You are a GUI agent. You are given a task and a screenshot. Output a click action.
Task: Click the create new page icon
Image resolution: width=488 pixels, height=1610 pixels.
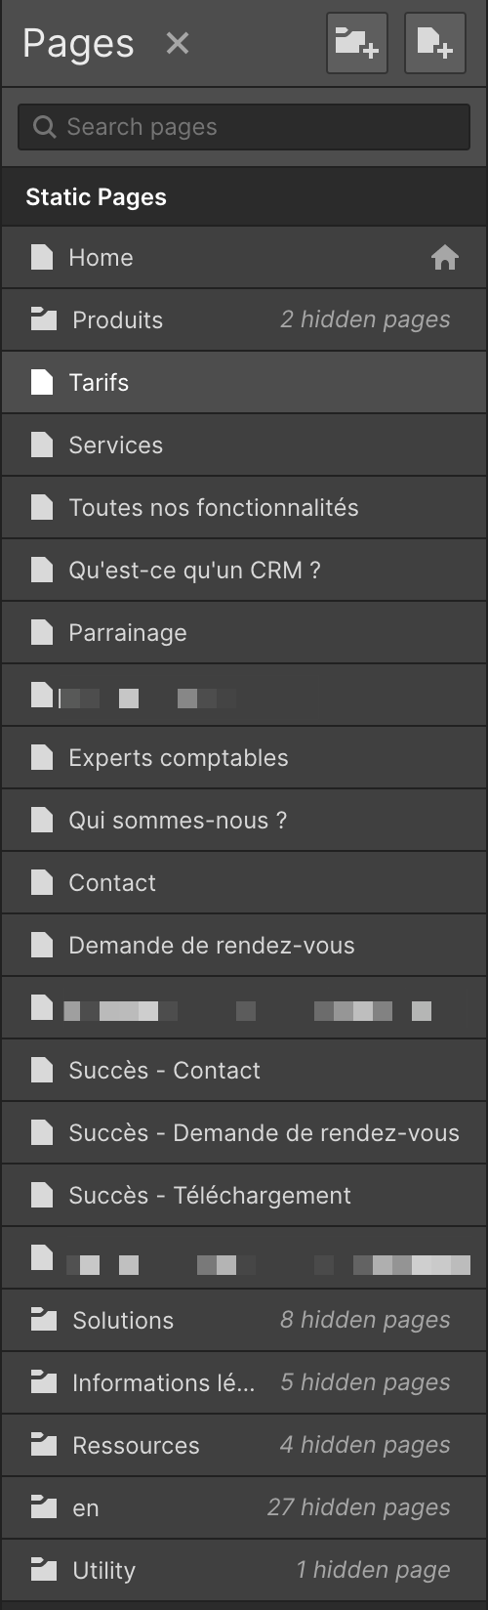(434, 43)
